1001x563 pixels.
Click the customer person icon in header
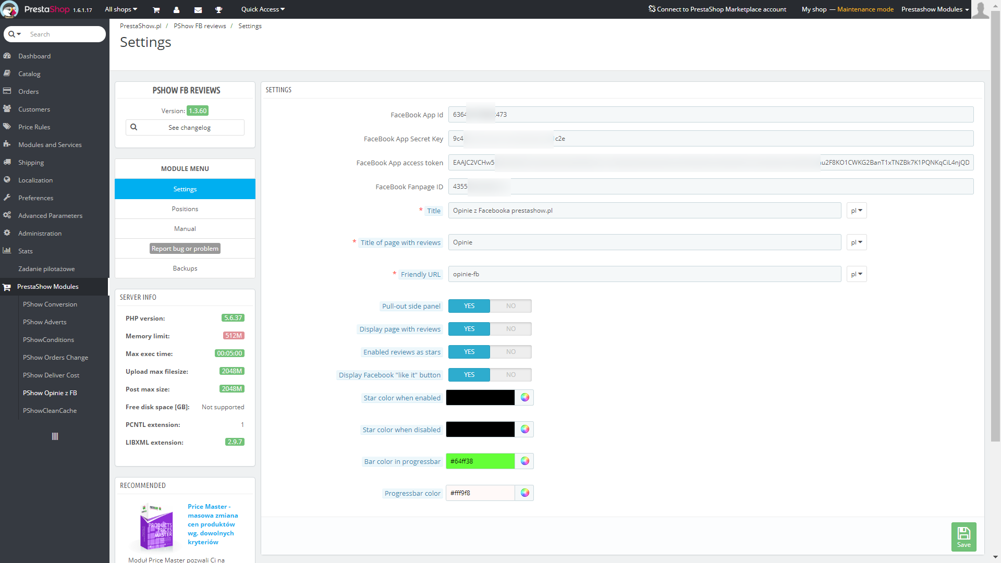point(176,9)
